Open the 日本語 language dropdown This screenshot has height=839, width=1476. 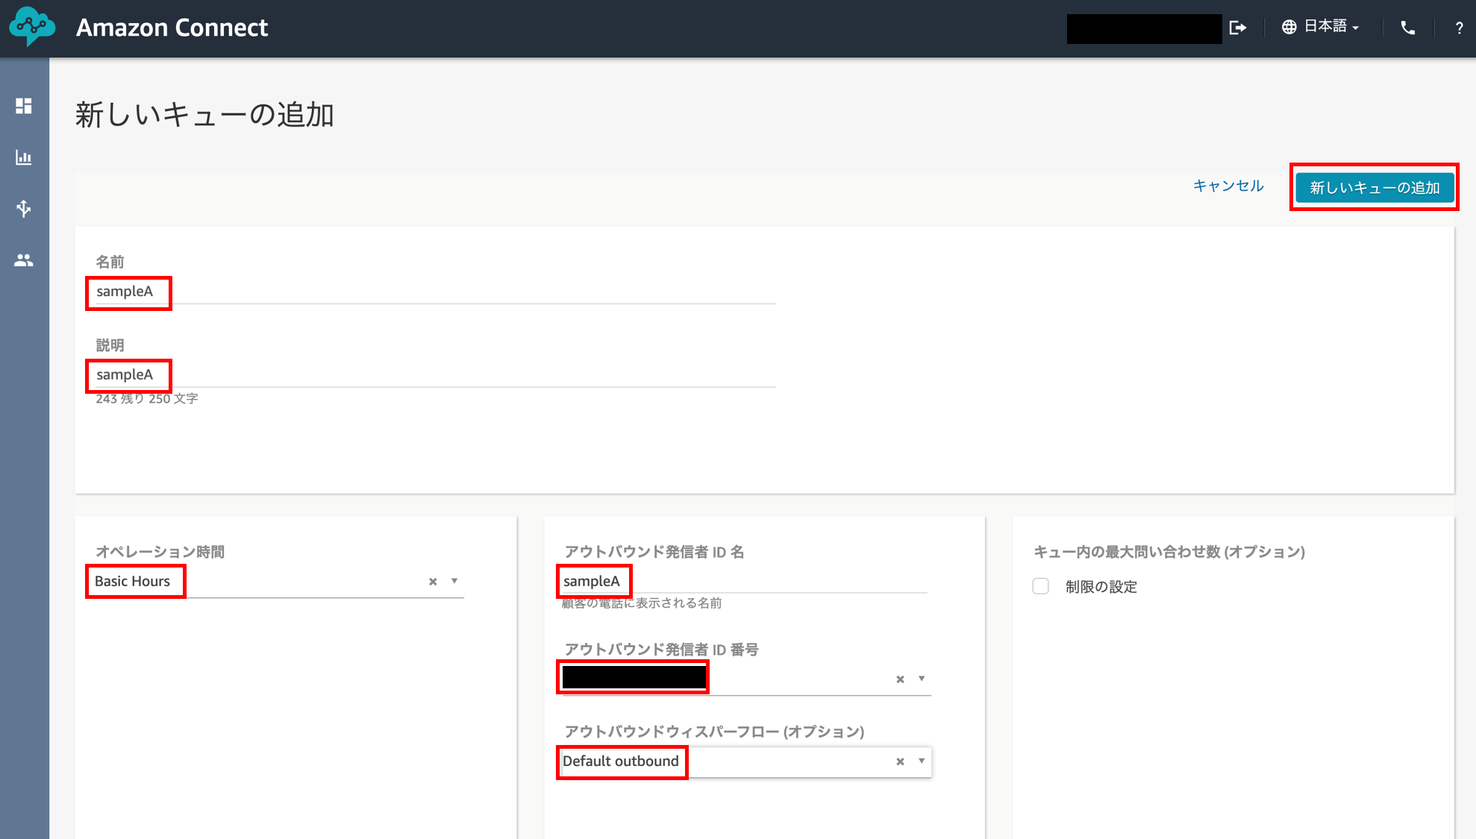1321,27
